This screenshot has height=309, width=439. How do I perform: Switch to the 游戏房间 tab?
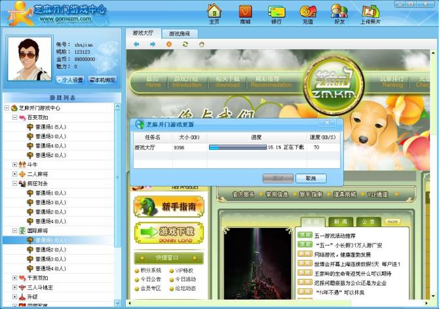tap(179, 33)
